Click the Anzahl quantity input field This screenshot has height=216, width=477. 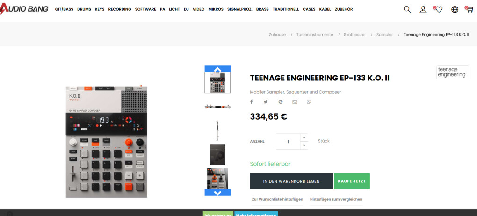tap(288, 142)
